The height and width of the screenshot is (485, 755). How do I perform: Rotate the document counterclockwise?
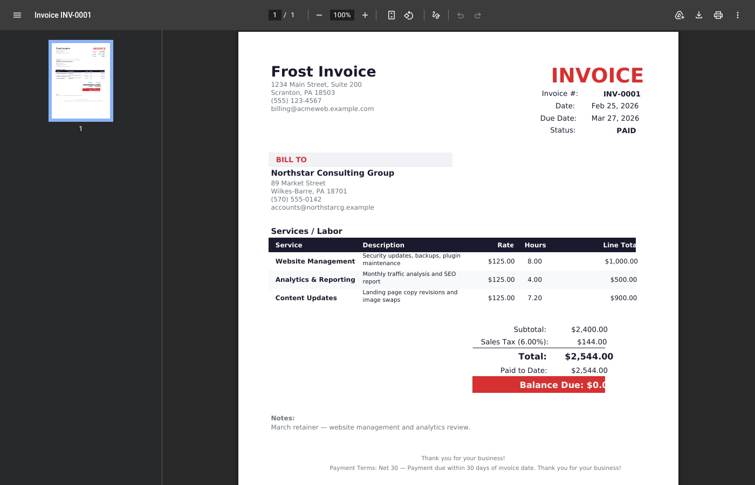click(409, 15)
